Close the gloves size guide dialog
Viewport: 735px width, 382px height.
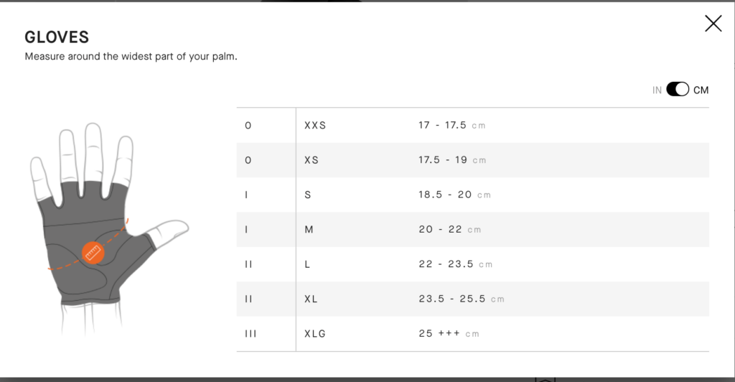(713, 23)
